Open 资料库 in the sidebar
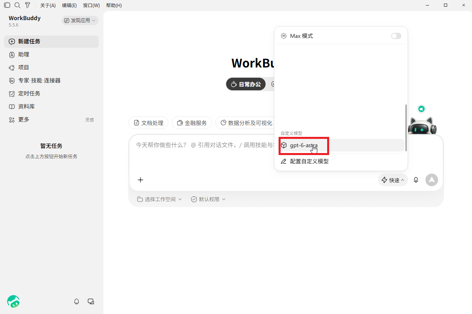The image size is (472, 314). (51, 107)
